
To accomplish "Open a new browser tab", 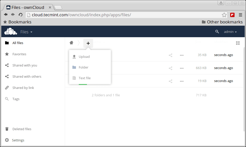I will [58, 7].
